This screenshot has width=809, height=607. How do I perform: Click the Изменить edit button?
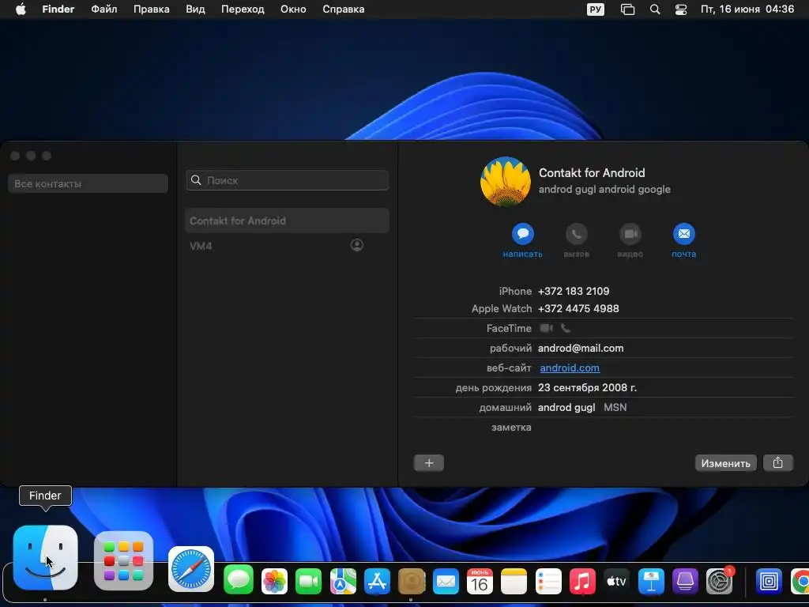725,463
